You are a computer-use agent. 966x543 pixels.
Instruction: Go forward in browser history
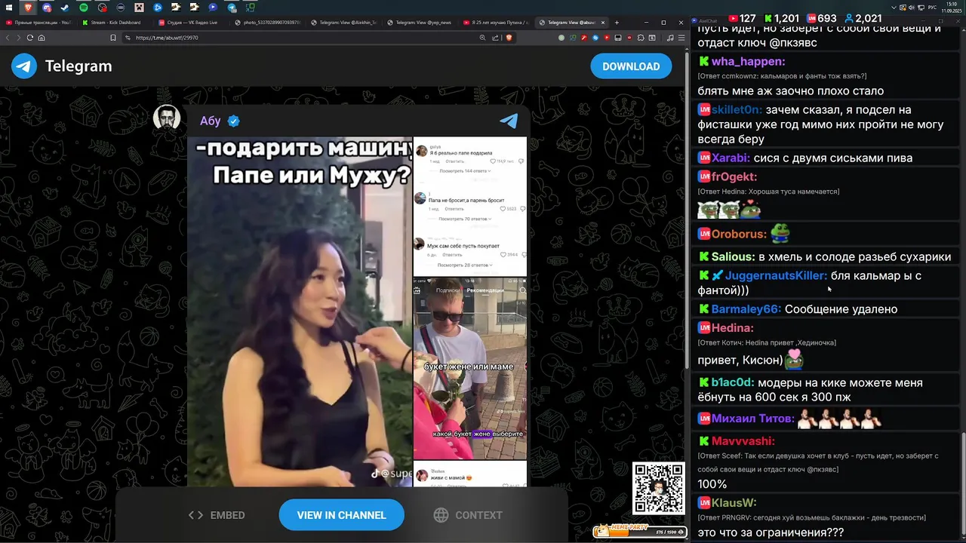[18, 38]
